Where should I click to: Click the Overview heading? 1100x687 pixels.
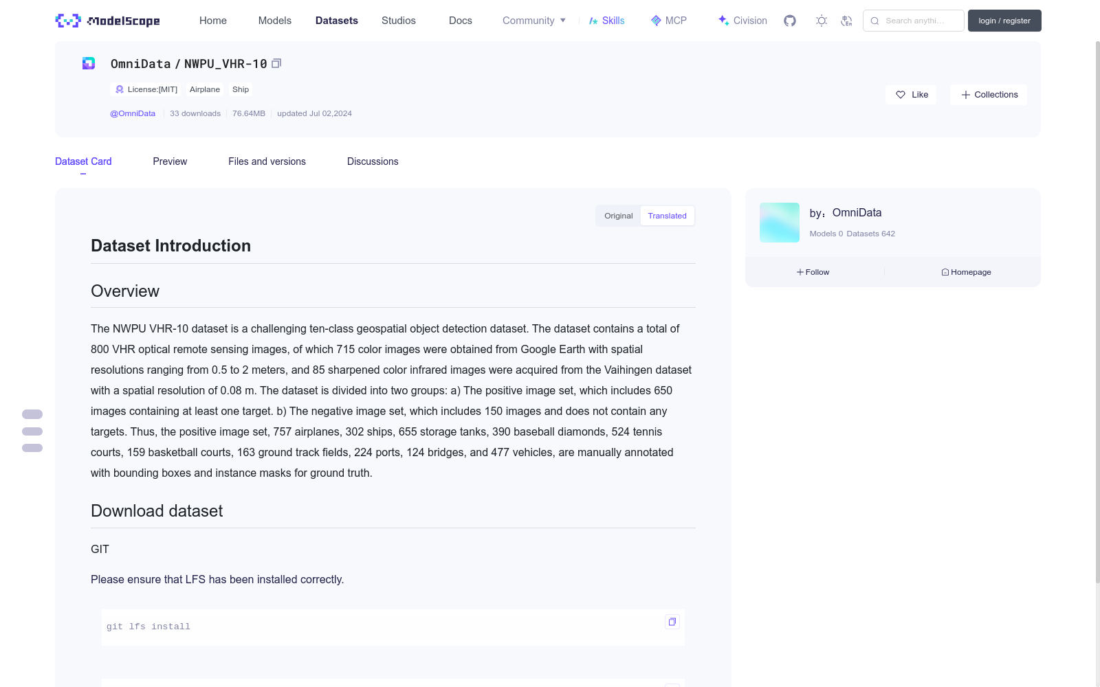click(x=125, y=291)
